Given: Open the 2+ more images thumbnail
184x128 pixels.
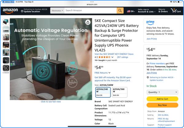Looking at the screenshot, I should click(x=6, y=60).
